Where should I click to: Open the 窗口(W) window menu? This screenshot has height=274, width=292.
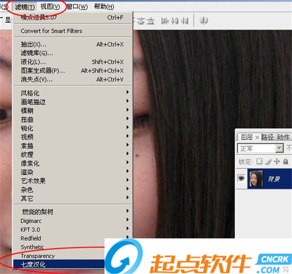[77, 7]
